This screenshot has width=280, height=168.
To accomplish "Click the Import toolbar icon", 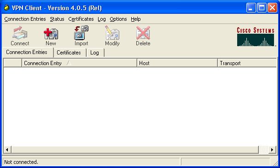I will point(82,36).
